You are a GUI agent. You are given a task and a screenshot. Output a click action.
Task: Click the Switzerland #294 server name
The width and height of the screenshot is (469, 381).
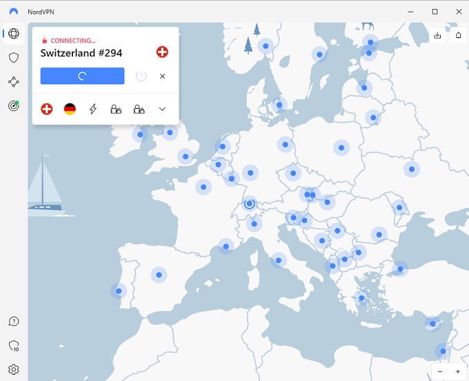point(81,53)
